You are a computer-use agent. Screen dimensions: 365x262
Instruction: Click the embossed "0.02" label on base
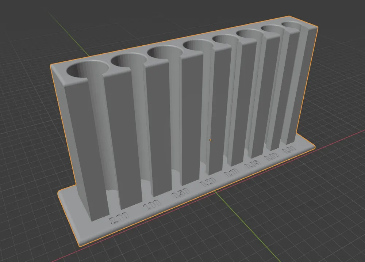click(272, 156)
